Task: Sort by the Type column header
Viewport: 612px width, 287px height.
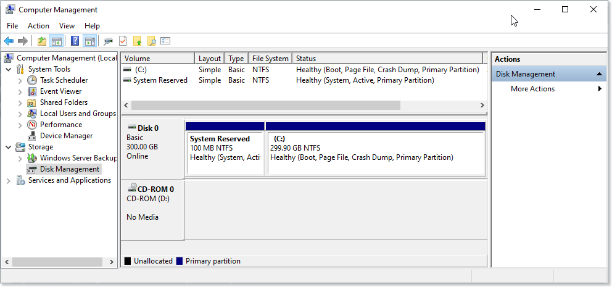Action: pyautogui.click(x=236, y=59)
